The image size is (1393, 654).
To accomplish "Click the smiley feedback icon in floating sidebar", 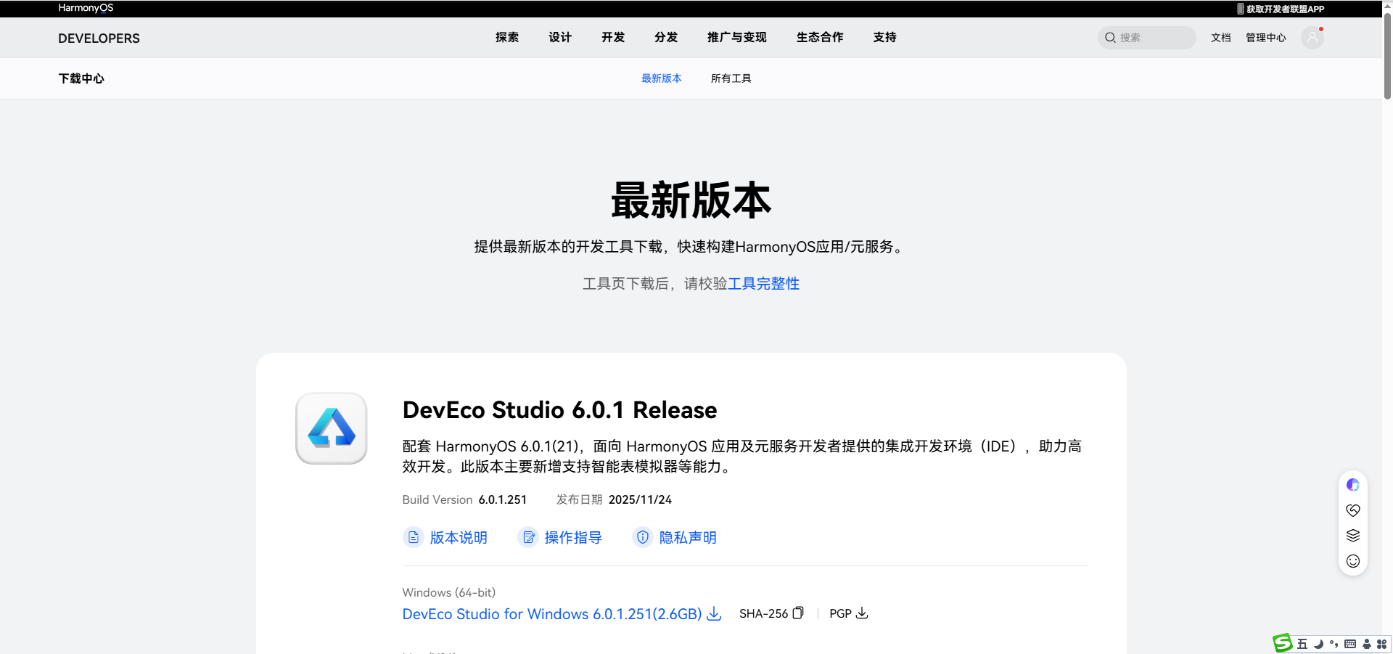I will [1353, 561].
